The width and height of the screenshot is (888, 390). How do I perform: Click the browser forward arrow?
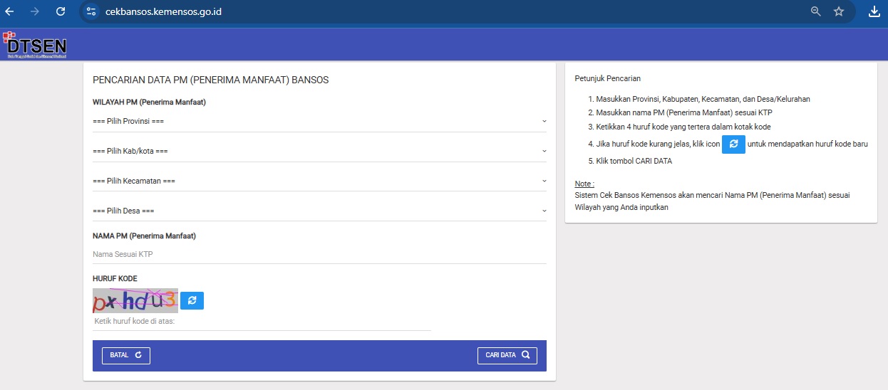click(35, 11)
